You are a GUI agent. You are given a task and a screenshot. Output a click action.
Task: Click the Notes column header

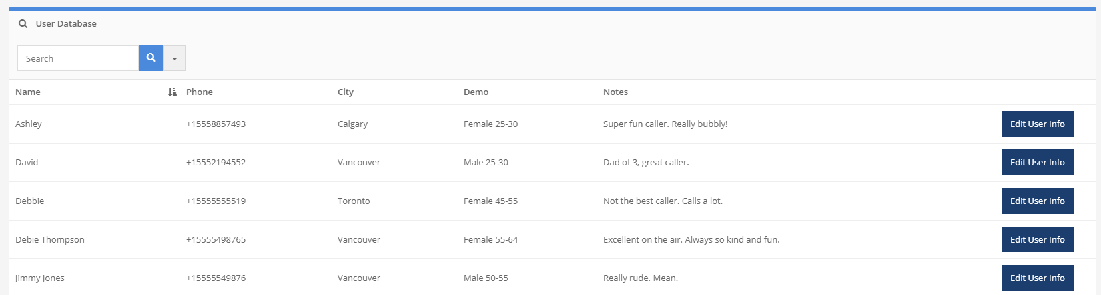[615, 92]
